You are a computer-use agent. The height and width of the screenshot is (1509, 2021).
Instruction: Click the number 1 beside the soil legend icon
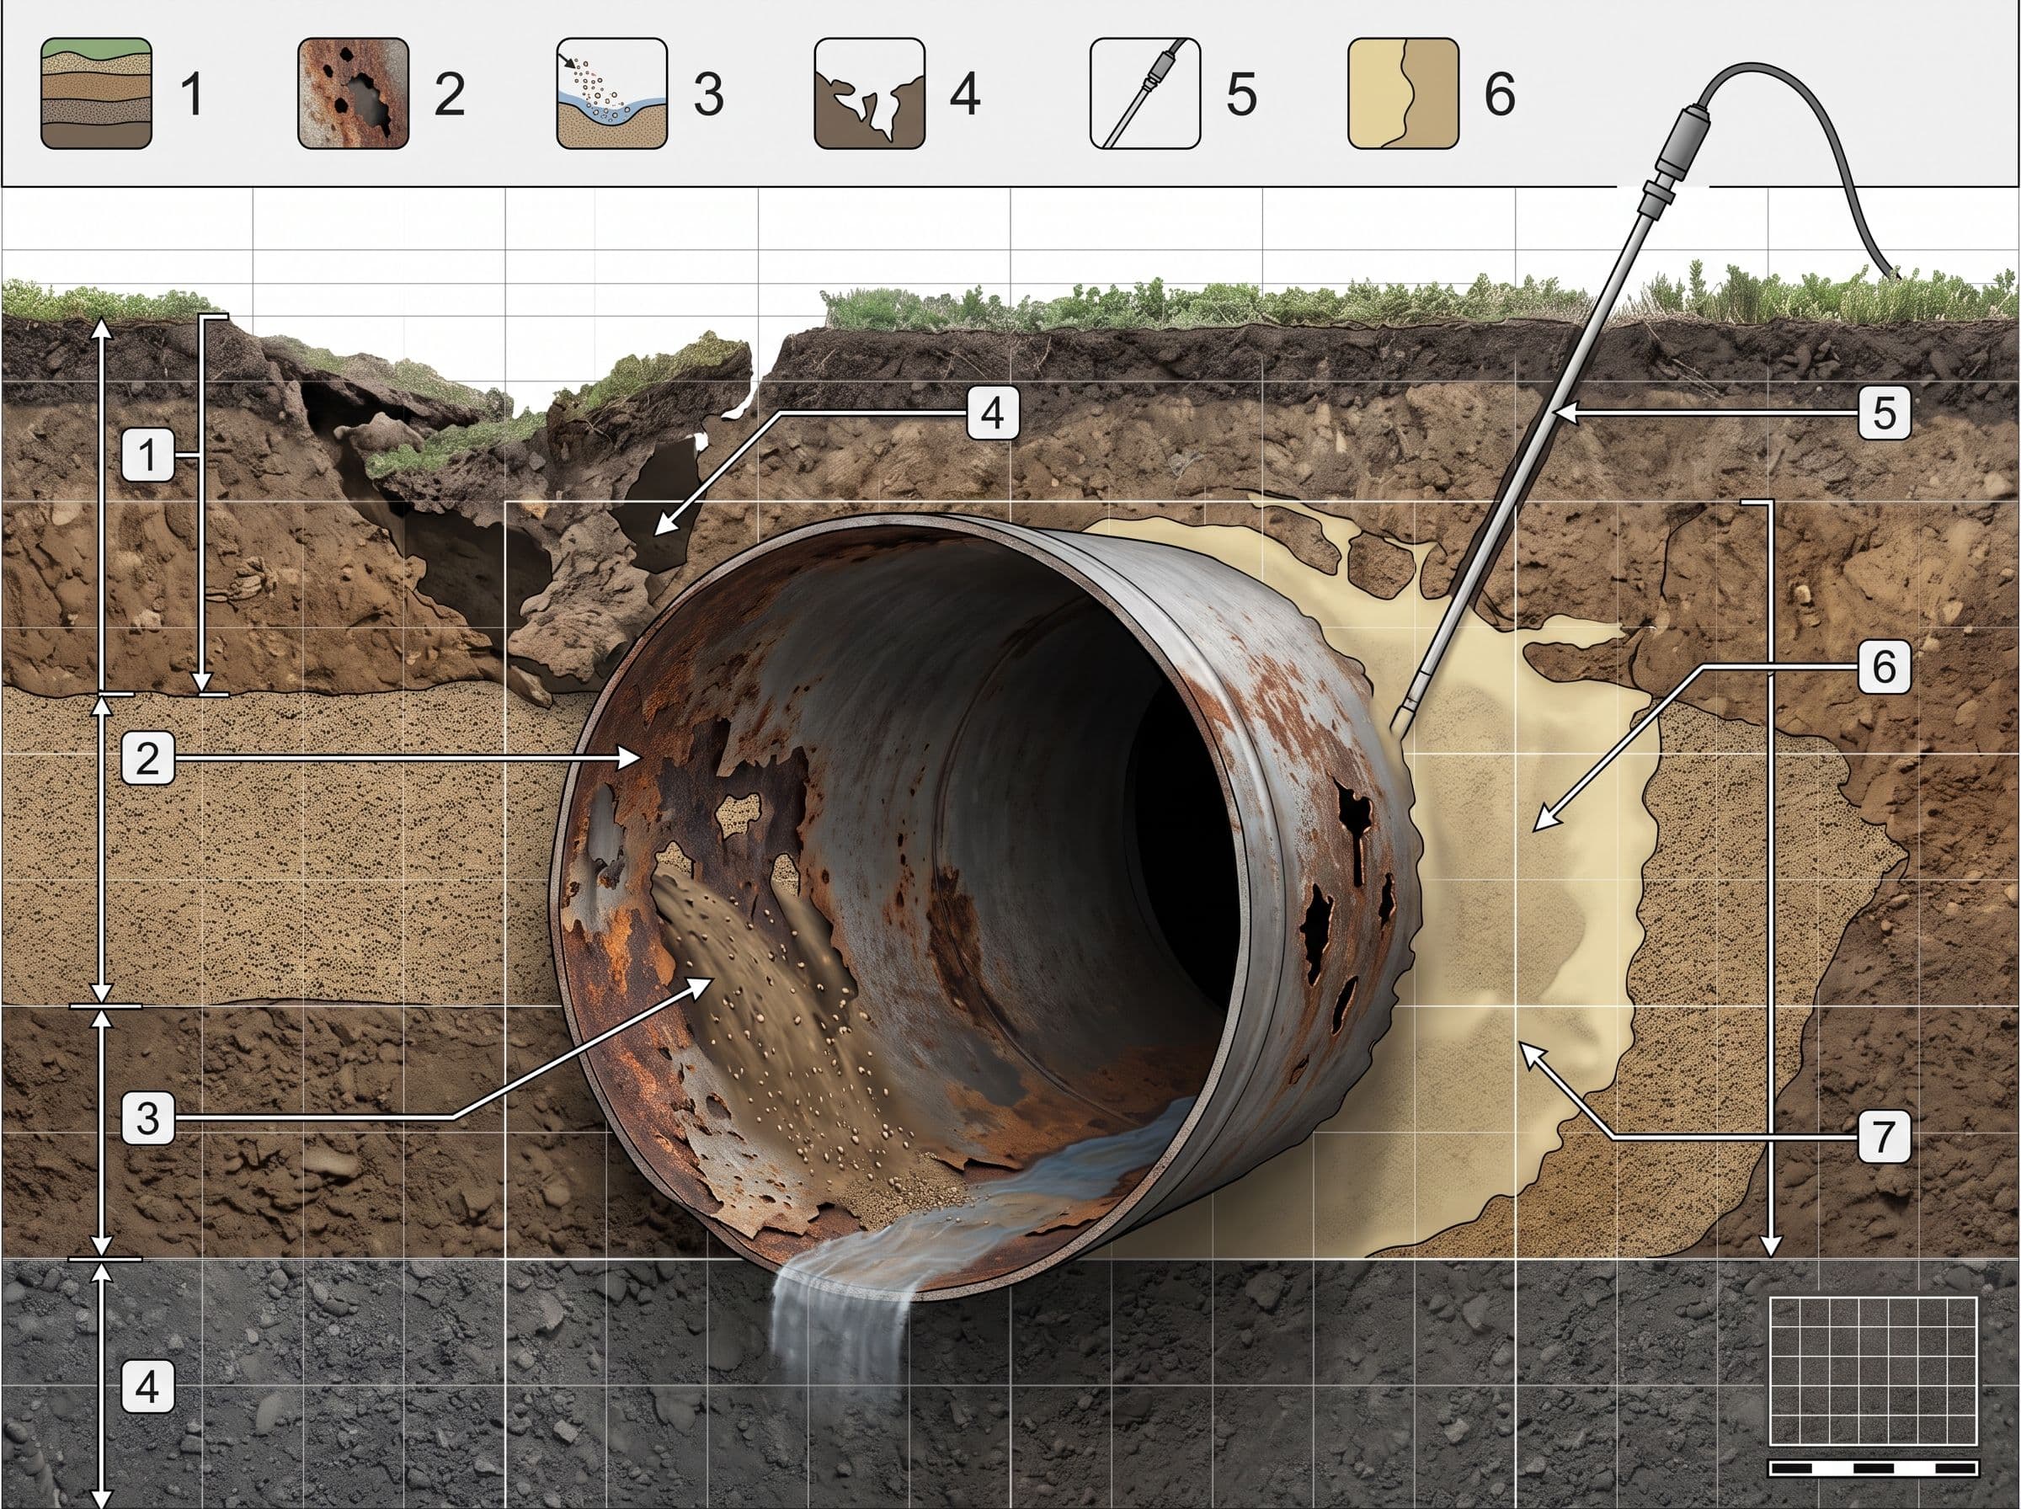[191, 94]
